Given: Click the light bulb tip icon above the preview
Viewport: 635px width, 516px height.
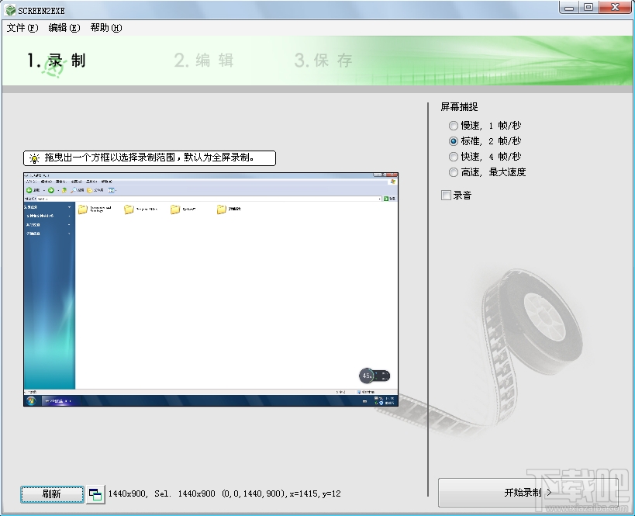Looking at the screenshot, I should (34, 158).
